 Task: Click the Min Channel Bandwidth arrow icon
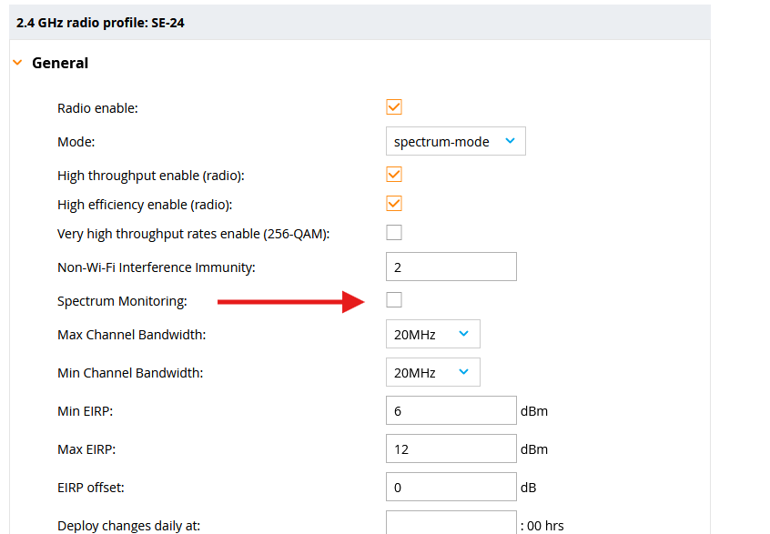point(463,372)
